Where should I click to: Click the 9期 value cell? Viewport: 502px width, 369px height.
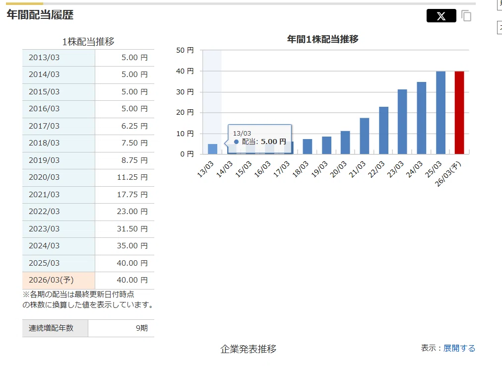pos(122,328)
